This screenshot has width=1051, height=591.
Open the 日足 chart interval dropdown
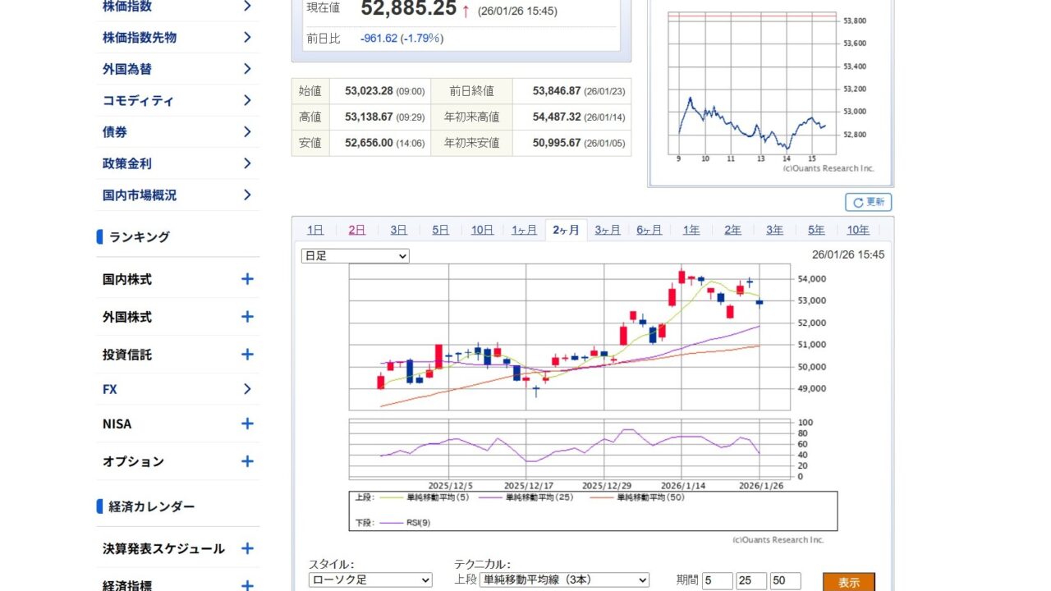[x=355, y=256]
